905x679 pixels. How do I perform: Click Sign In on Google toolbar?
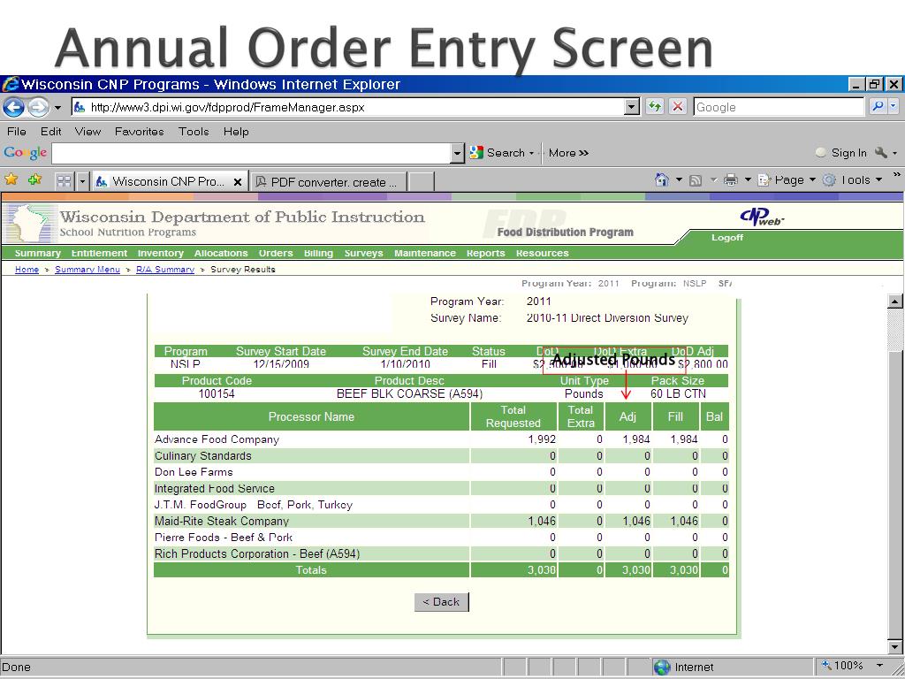(841, 153)
